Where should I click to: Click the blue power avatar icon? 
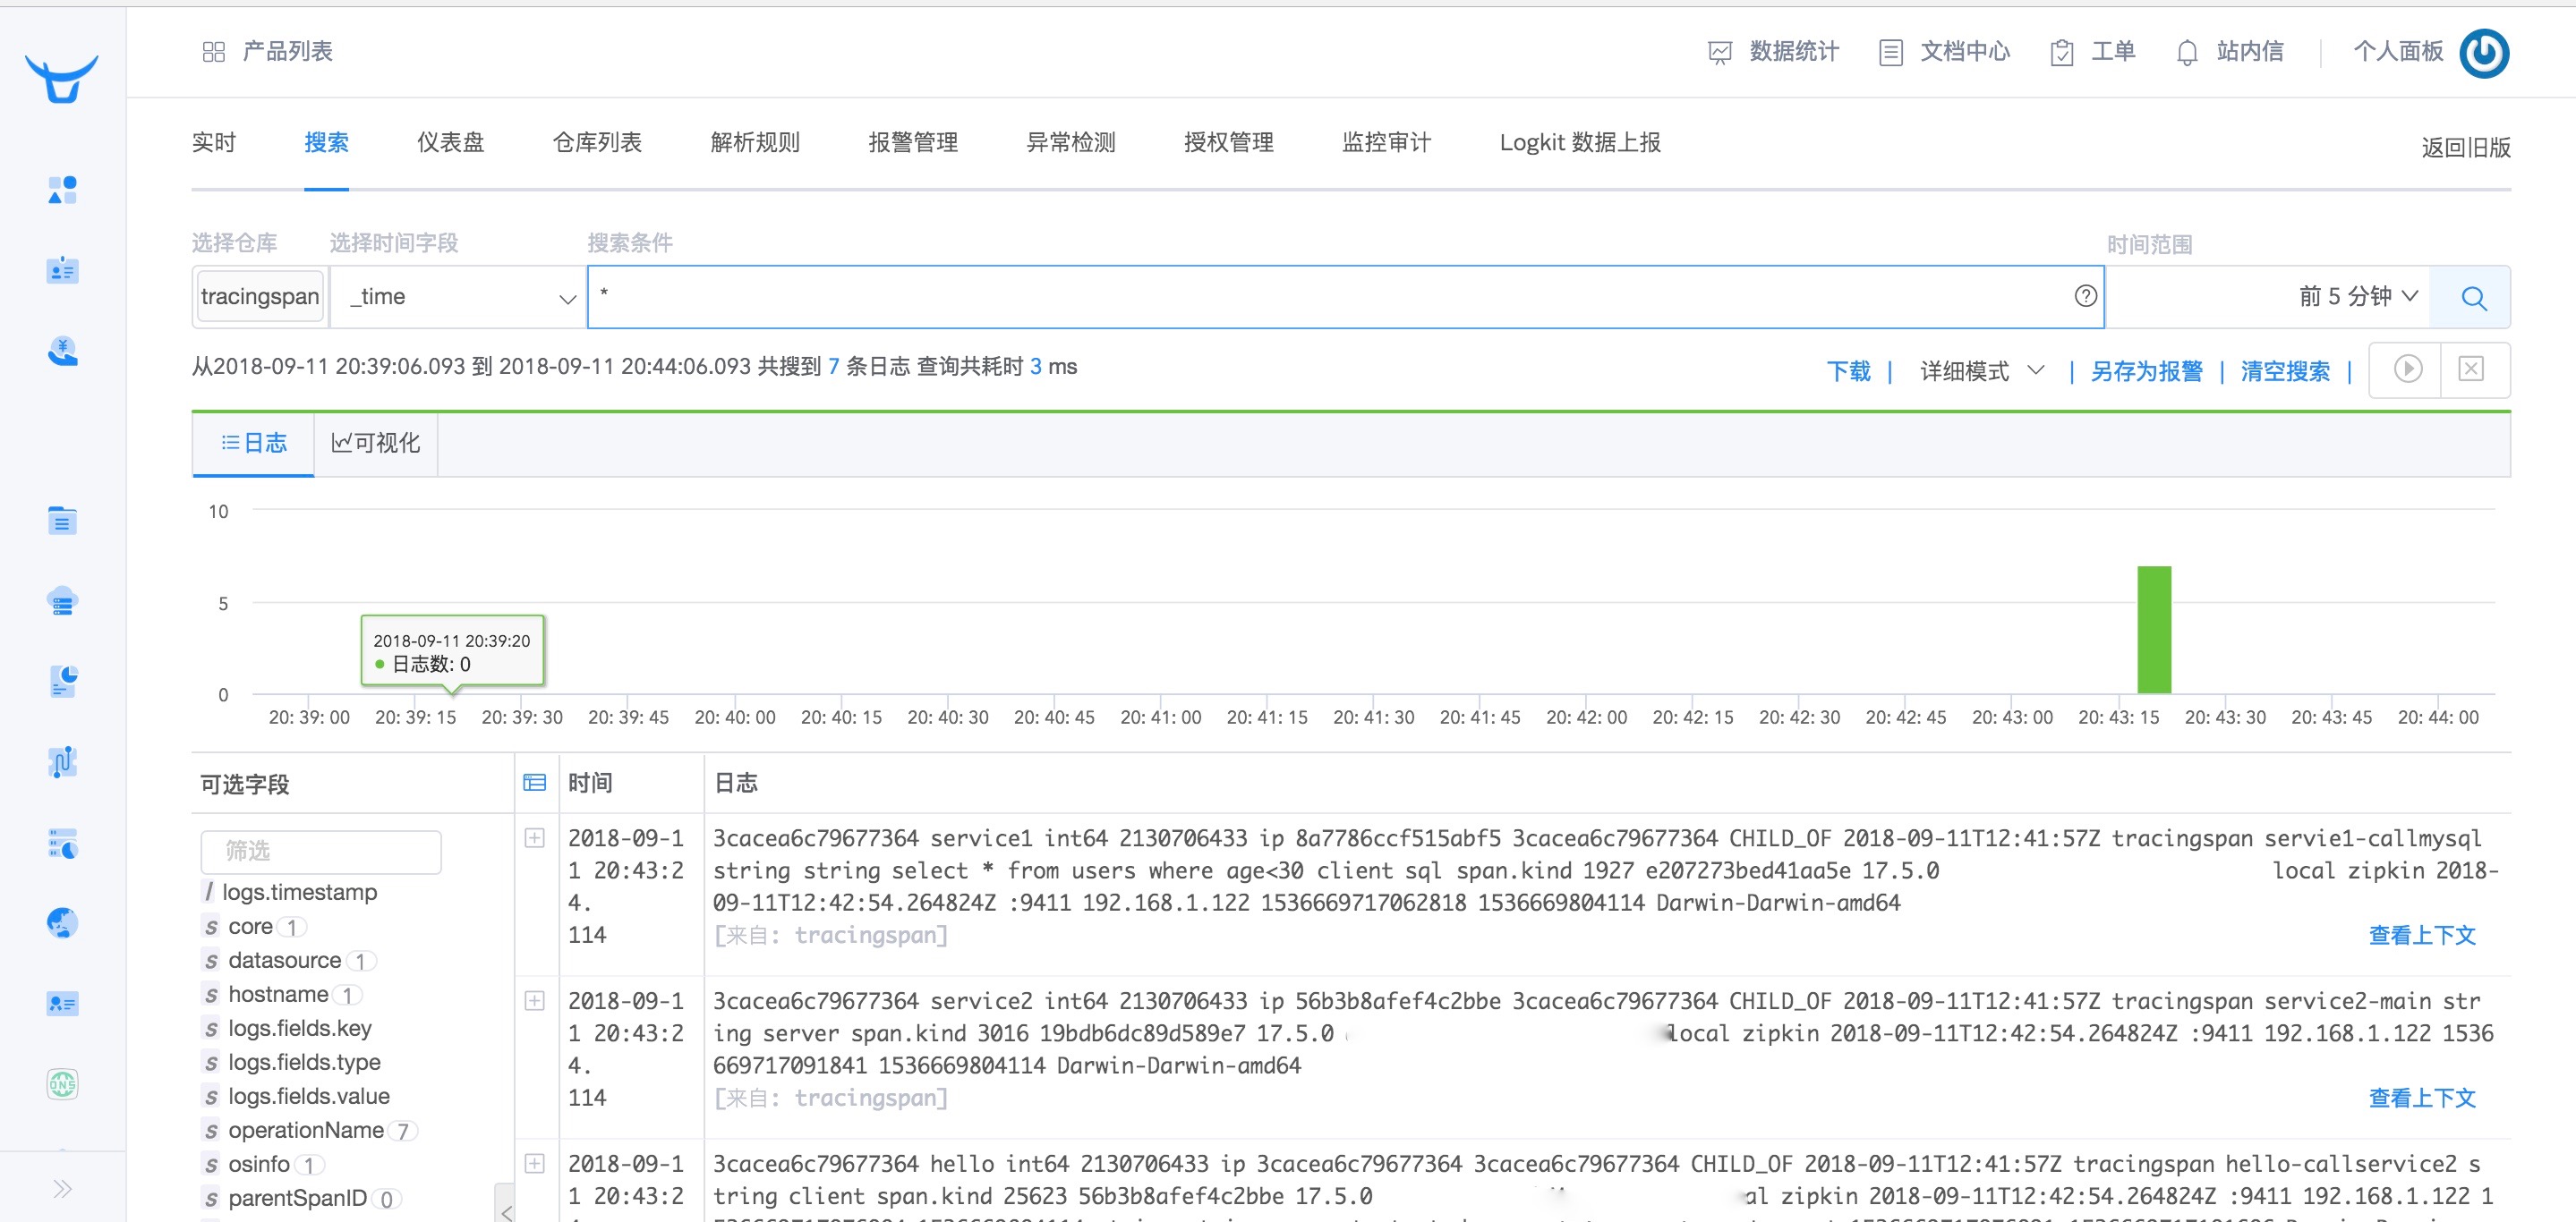(2484, 53)
